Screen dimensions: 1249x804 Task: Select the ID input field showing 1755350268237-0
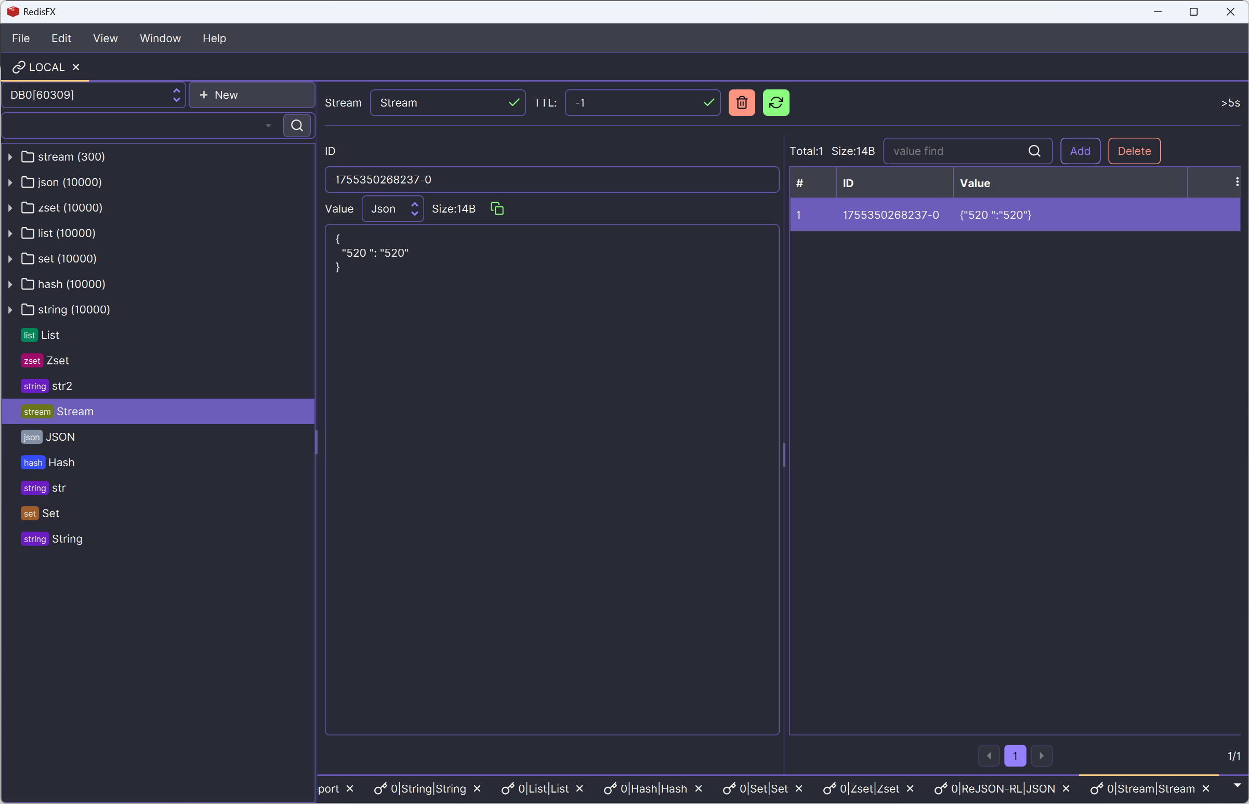click(552, 179)
